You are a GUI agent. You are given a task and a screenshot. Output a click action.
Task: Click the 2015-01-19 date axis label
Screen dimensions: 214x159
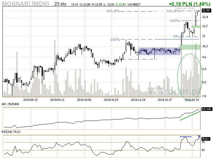click(x=192, y=100)
